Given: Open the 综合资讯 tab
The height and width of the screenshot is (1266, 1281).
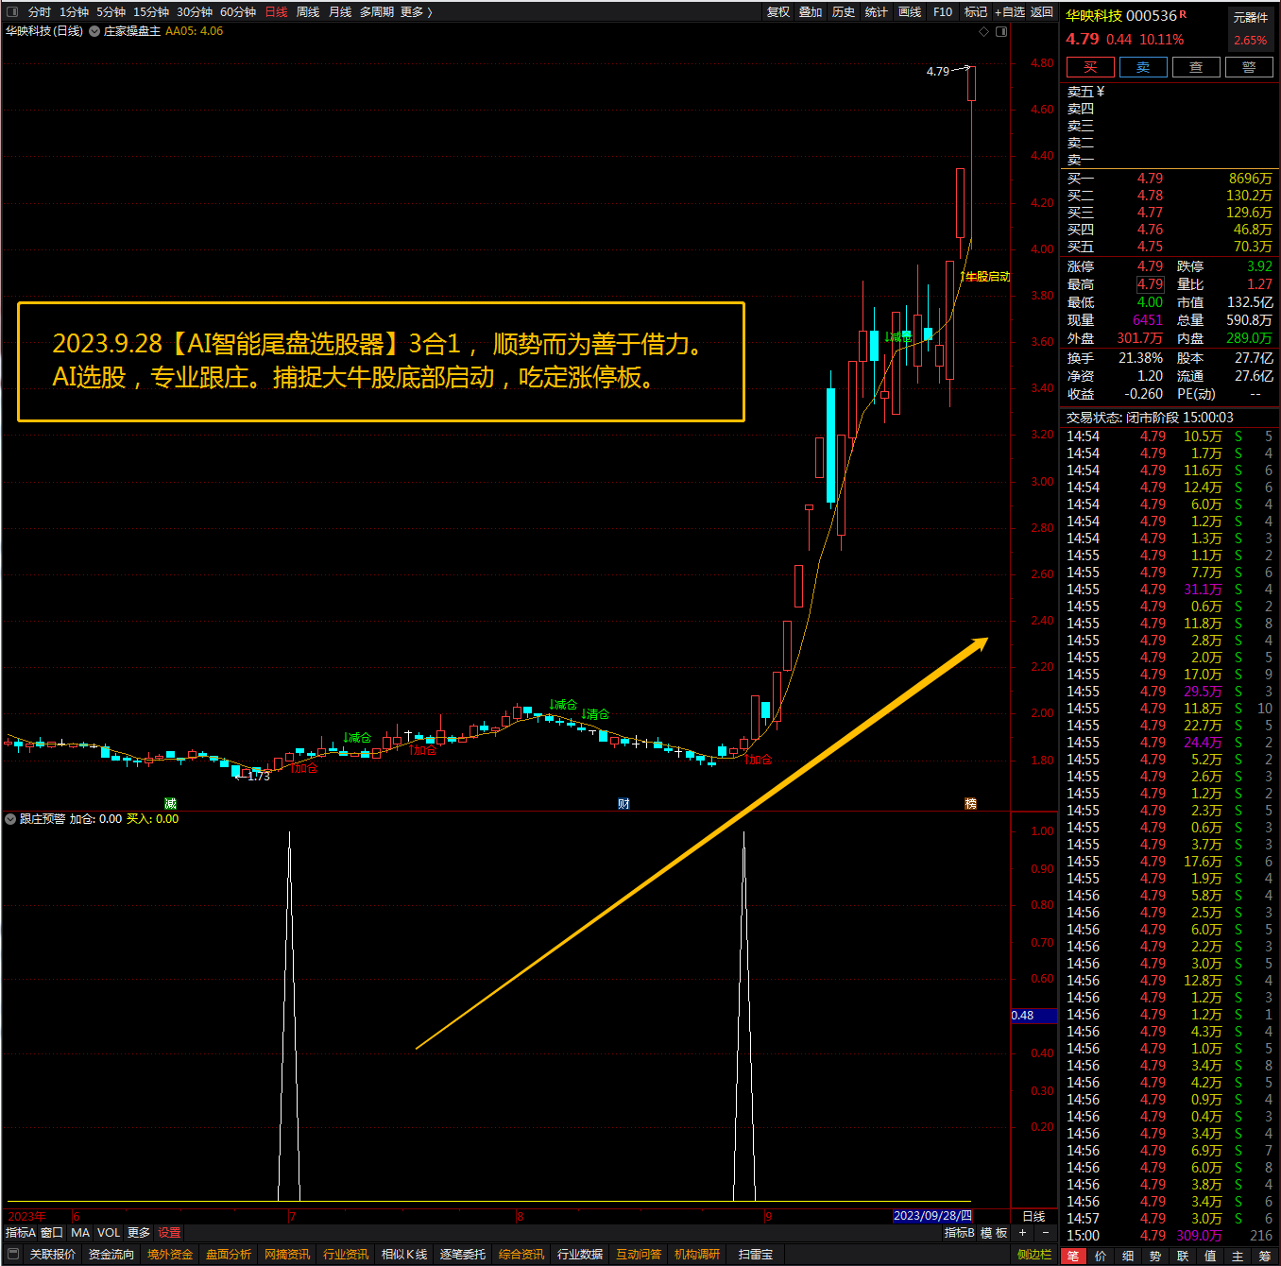Looking at the screenshot, I should click(x=521, y=1255).
